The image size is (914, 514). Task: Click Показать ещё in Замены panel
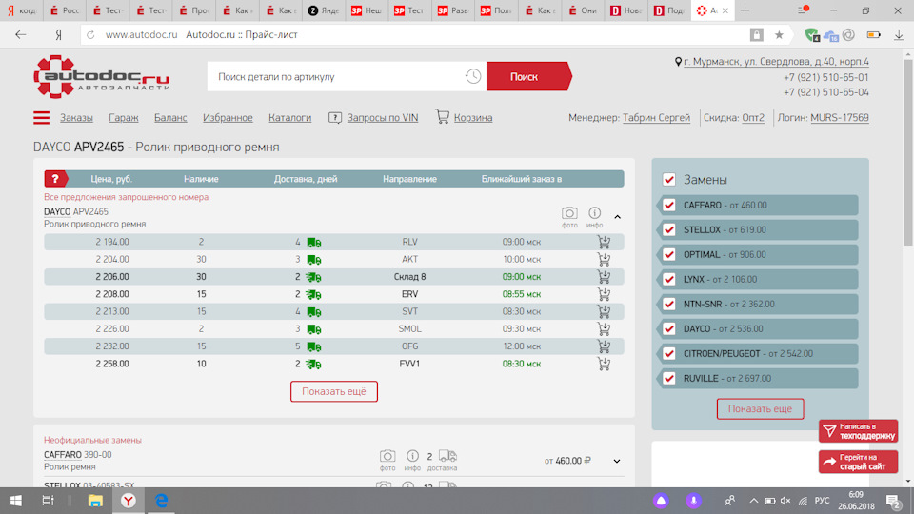click(x=760, y=409)
